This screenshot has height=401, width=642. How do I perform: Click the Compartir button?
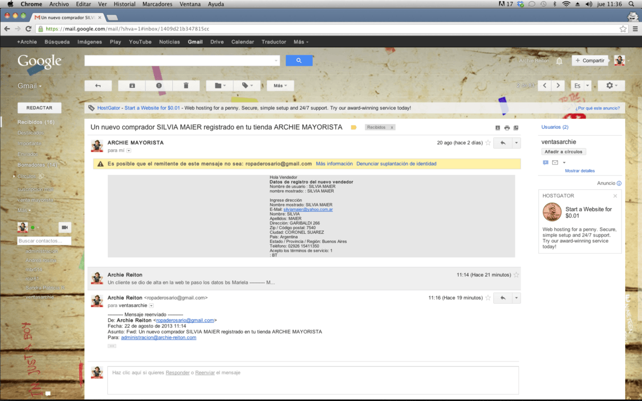pos(589,61)
